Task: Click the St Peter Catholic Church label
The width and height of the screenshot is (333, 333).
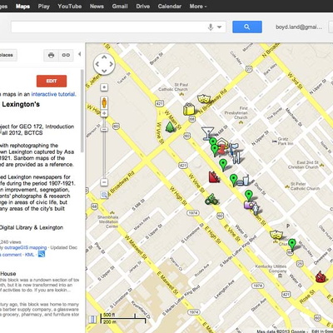Action: pos(305,186)
